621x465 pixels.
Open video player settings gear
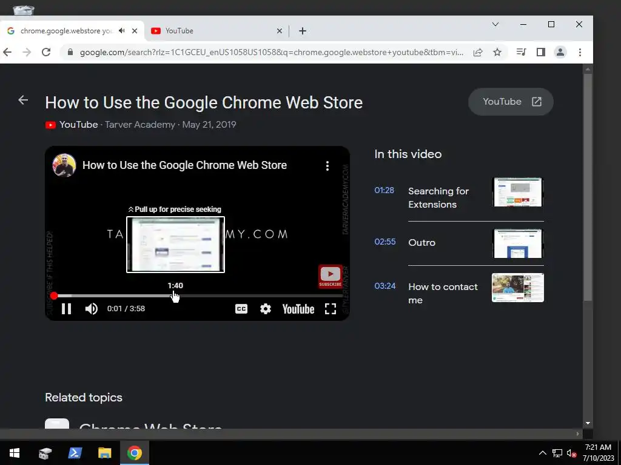point(266,309)
